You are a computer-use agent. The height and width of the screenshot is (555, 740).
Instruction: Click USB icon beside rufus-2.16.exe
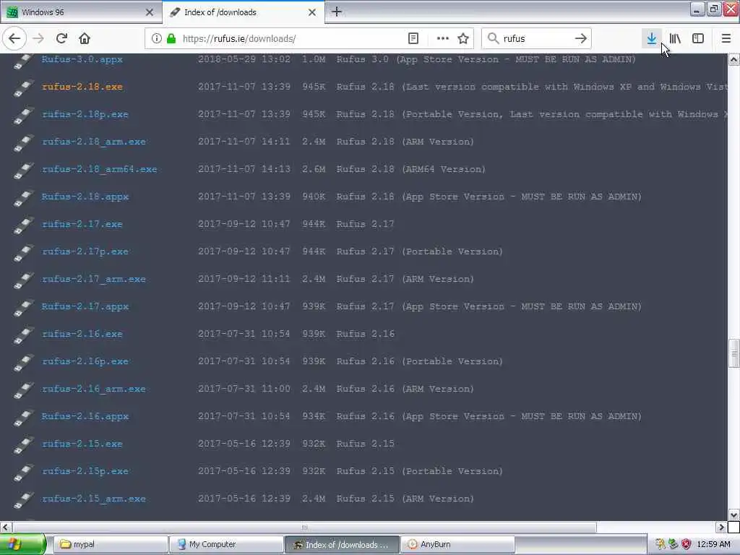click(24, 335)
